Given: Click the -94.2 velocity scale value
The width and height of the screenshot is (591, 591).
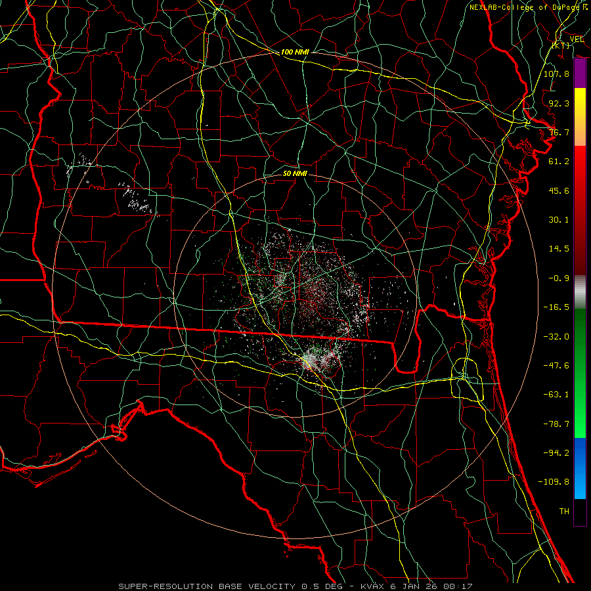Looking at the screenshot, I should tap(556, 452).
